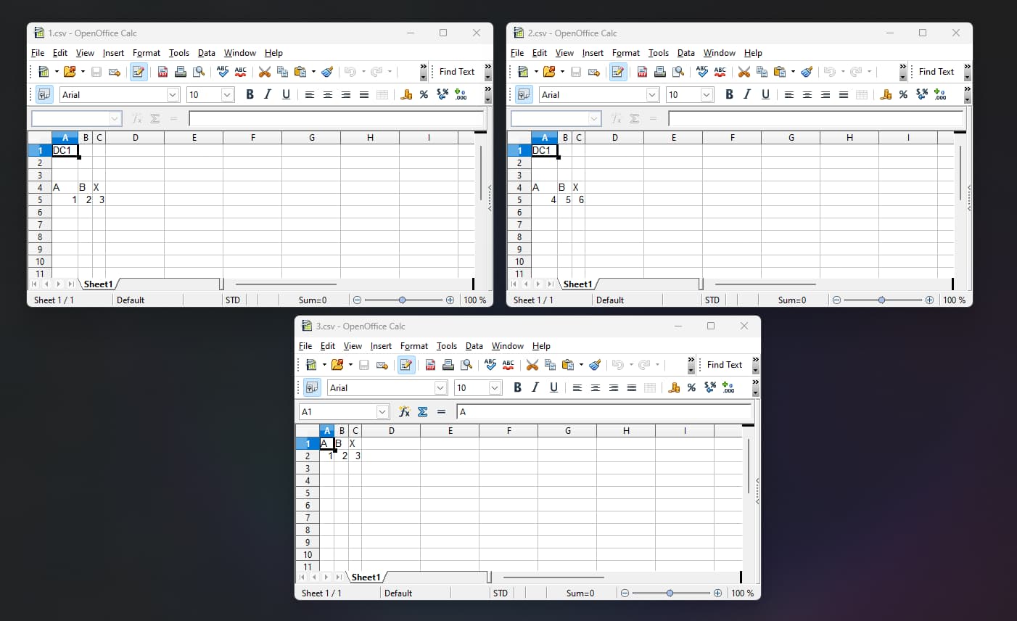1017x621 pixels.
Task: Click Print icon in 2.csv window
Action: click(x=660, y=72)
